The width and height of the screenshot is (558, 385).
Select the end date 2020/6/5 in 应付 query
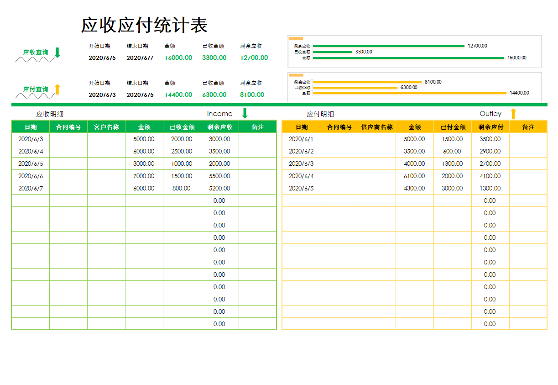click(140, 95)
